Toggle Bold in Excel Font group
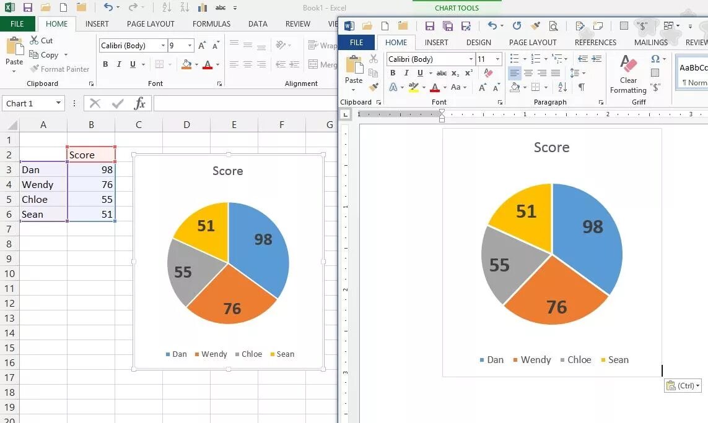Viewport: 708px width, 423px height. click(x=105, y=64)
